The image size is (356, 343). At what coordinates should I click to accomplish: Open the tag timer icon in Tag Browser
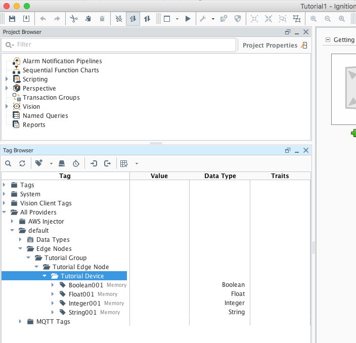click(x=75, y=163)
